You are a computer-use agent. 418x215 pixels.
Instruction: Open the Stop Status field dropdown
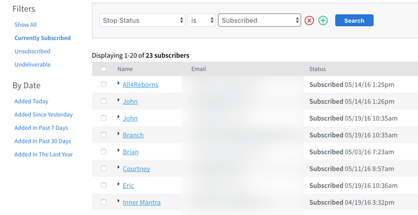click(x=142, y=20)
